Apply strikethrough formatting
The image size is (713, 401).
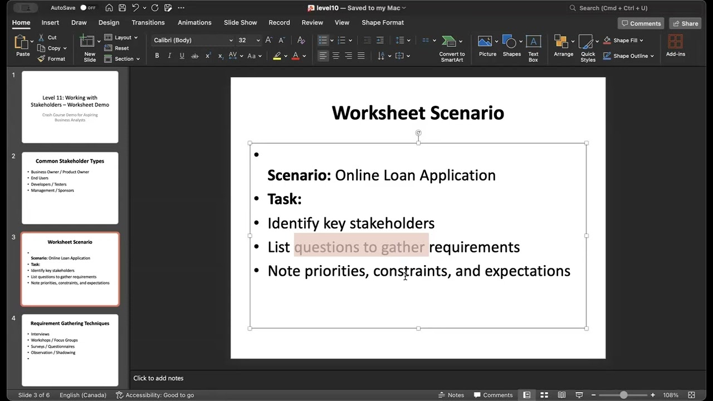point(194,56)
